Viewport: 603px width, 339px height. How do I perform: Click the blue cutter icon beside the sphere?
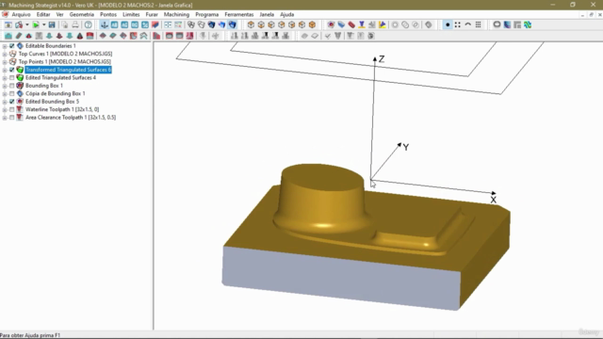[341, 25]
